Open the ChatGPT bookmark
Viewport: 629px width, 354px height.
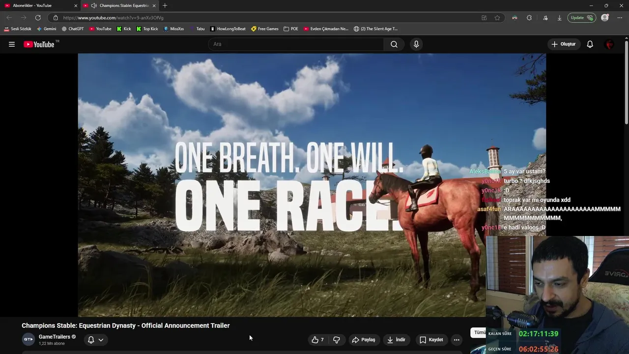click(x=73, y=29)
